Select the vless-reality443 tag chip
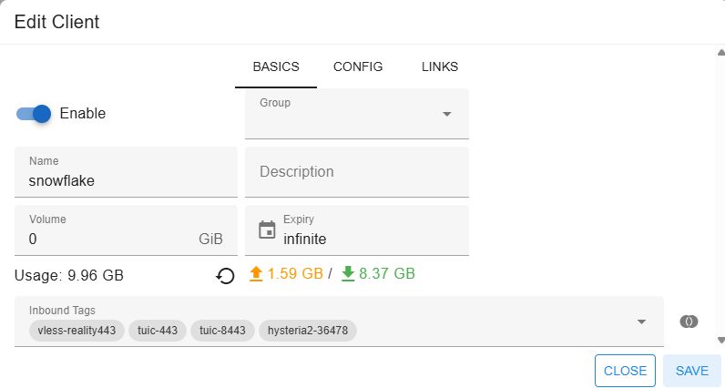The width and height of the screenshot is (725, 388). [77, 330]
